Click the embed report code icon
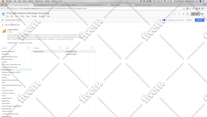 tap(174, 14)
